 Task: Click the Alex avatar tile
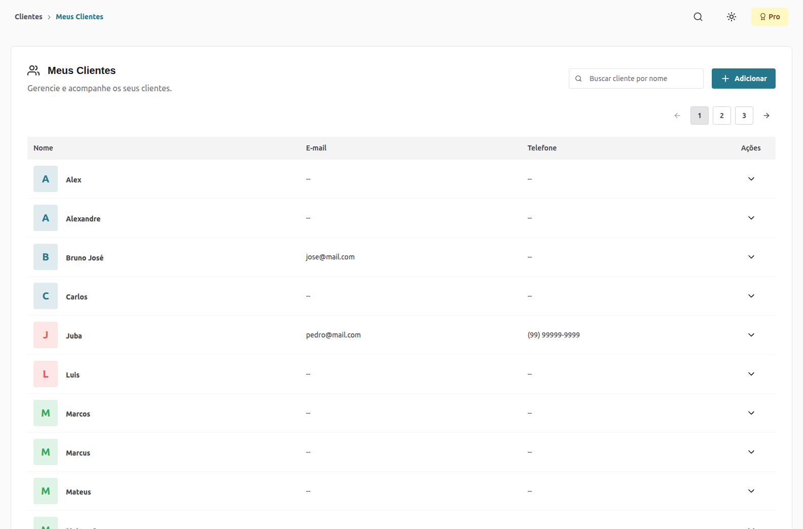click(46, 179)
